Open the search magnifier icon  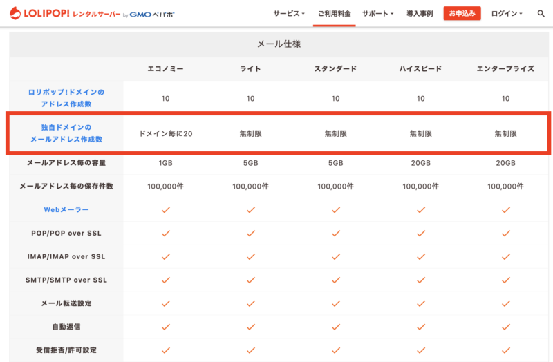click(x=541, y=14)
